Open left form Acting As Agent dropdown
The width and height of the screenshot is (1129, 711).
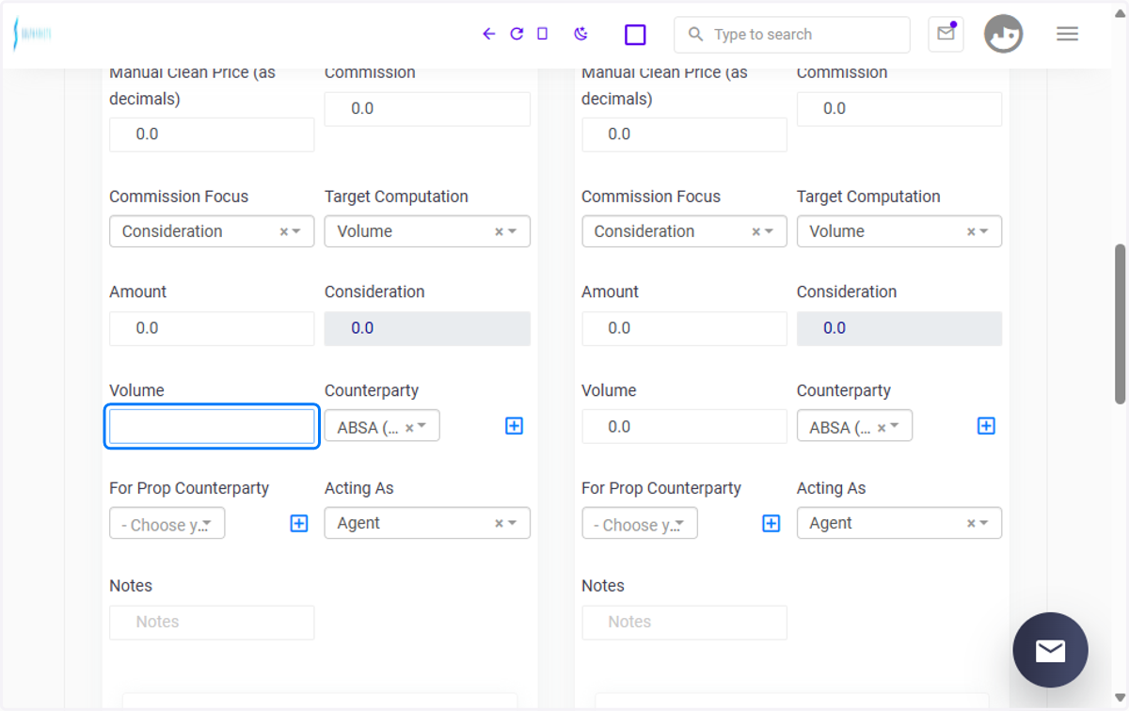point(427,523)
